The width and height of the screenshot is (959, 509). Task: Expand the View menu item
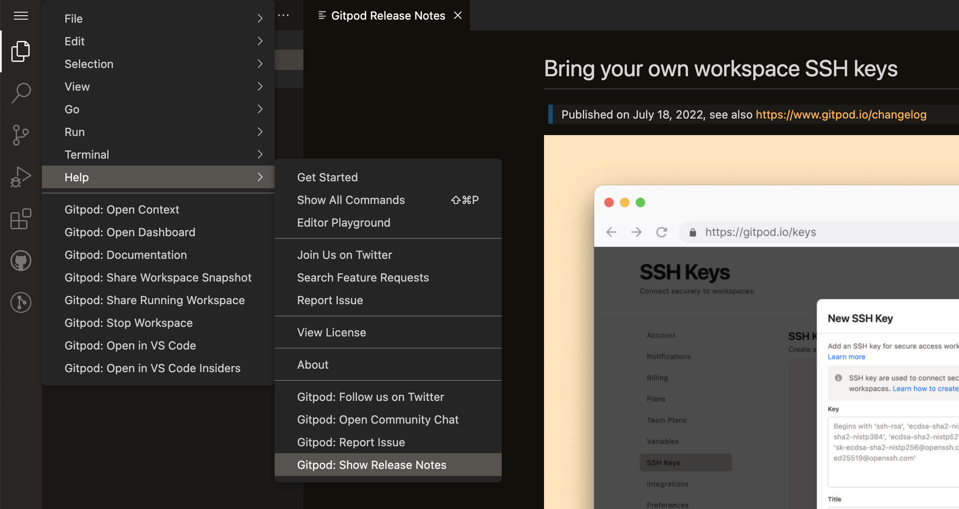[x=77, y=86]
